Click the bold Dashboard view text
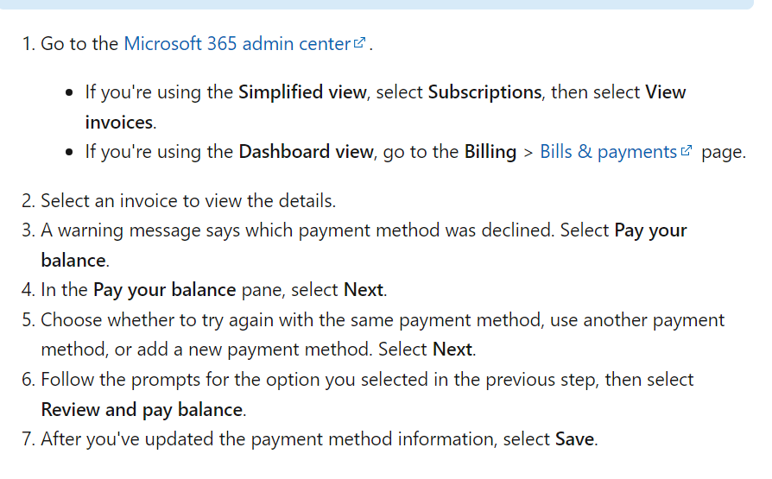Image resolution: width=772 pixels, height=479 pixels. 306,152
